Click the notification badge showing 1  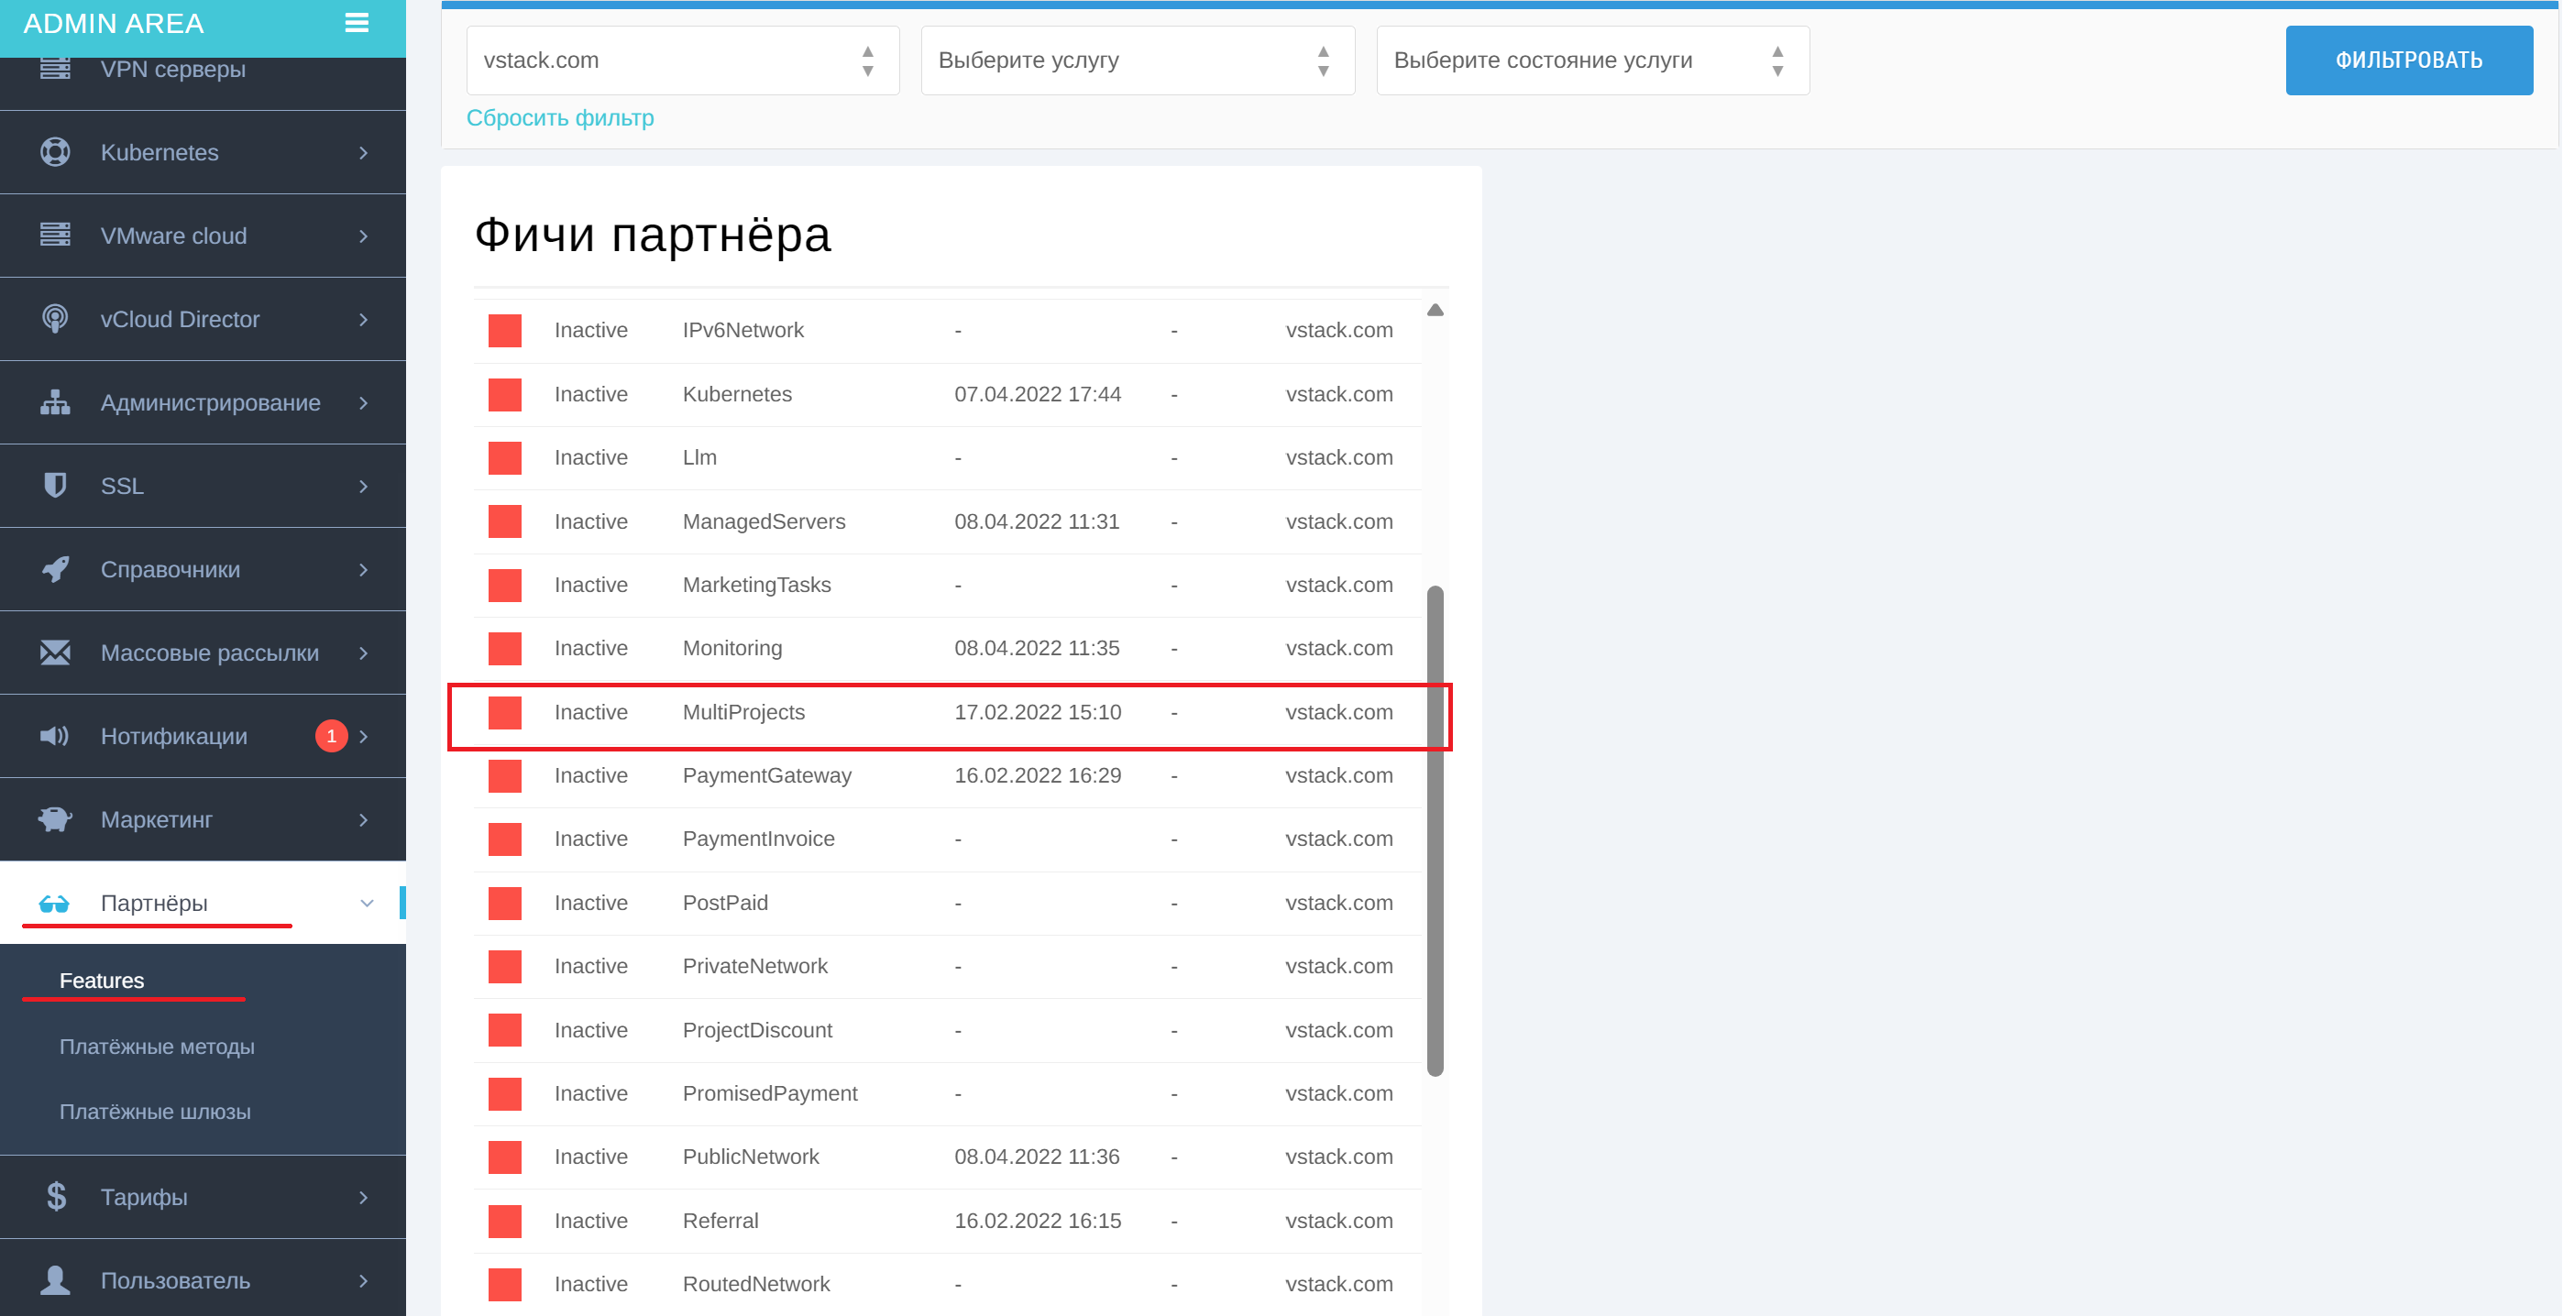click(331, 736)
